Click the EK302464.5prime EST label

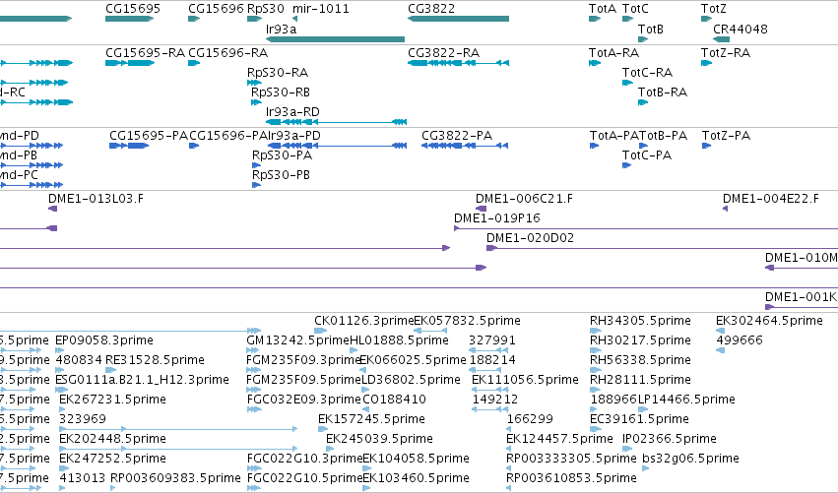769,321
